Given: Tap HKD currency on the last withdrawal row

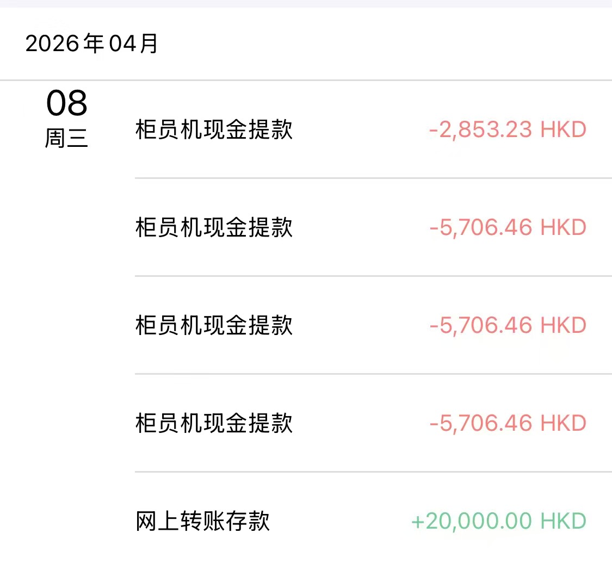Looking at the screenshot, I should pyautogui.click(x=563, y=423).
